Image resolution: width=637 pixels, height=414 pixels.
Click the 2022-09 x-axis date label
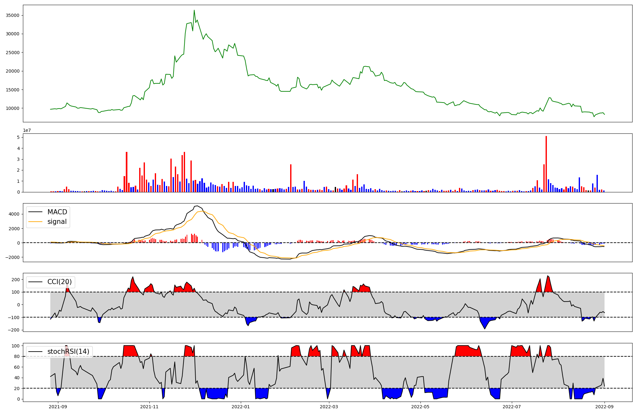click(x=605, y=407)
